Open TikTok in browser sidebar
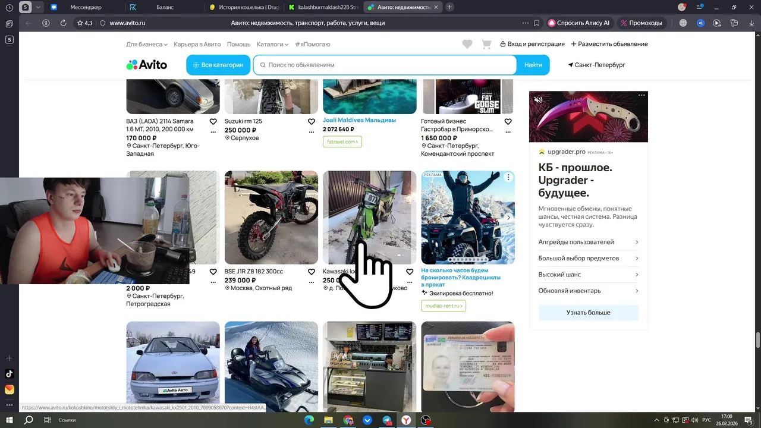761x428 pixels. (x=9, y=374)
